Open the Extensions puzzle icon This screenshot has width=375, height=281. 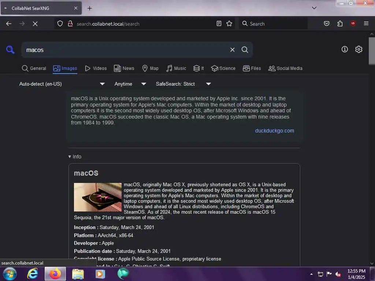[x=340, y=23]
